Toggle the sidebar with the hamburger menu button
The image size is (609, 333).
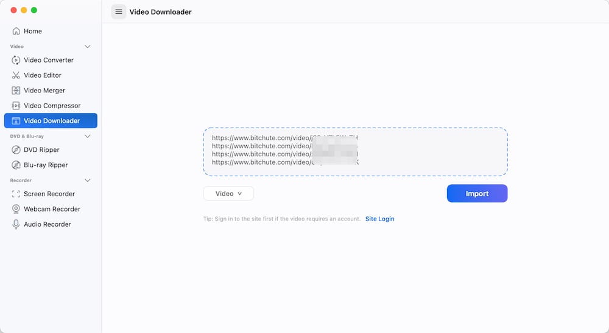point(119,12)
